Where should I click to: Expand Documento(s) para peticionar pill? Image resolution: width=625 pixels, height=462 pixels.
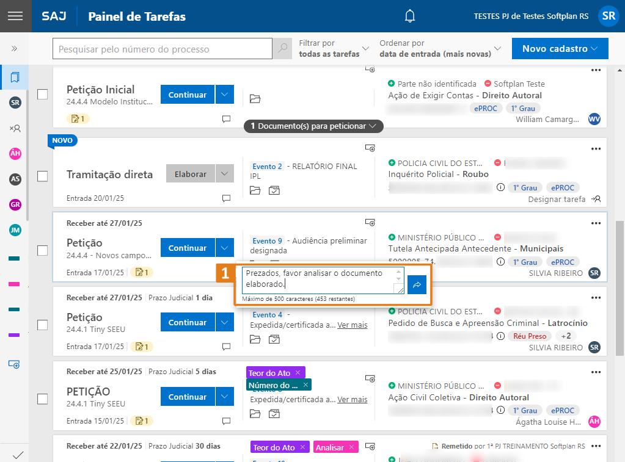click(313, 126)
